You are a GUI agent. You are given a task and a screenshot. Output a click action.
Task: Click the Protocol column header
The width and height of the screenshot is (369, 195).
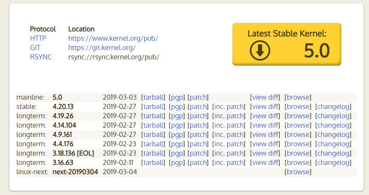tap(43, 29)
